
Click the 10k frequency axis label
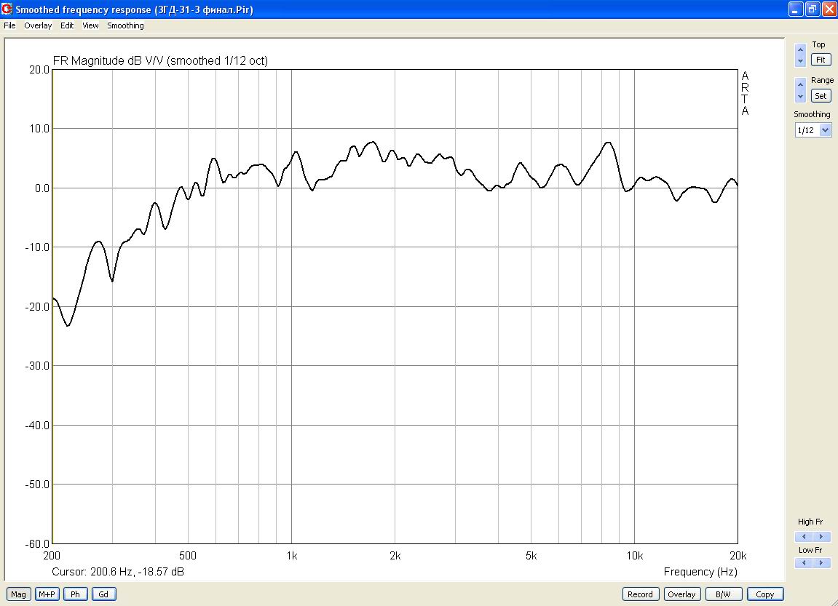(634, 556)
